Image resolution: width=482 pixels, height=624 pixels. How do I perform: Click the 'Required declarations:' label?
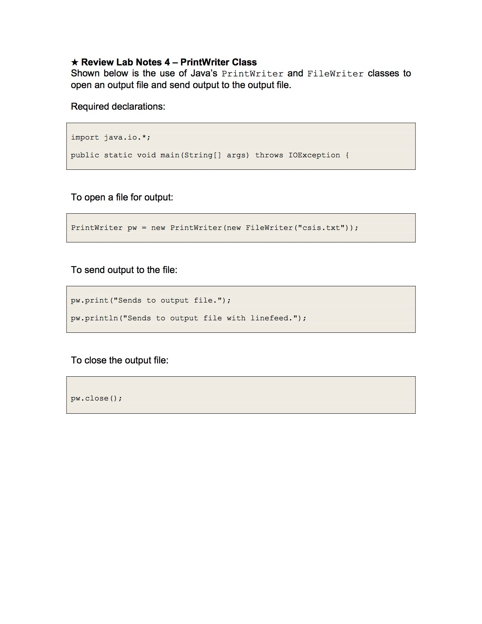pyautogui.click(x=118, y=107)
